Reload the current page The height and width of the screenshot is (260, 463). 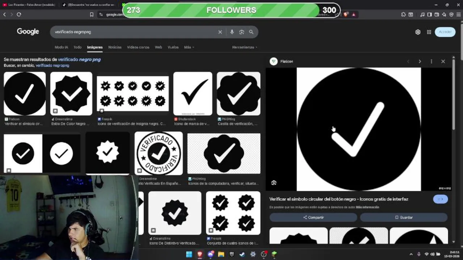click(x=19, y=14)
